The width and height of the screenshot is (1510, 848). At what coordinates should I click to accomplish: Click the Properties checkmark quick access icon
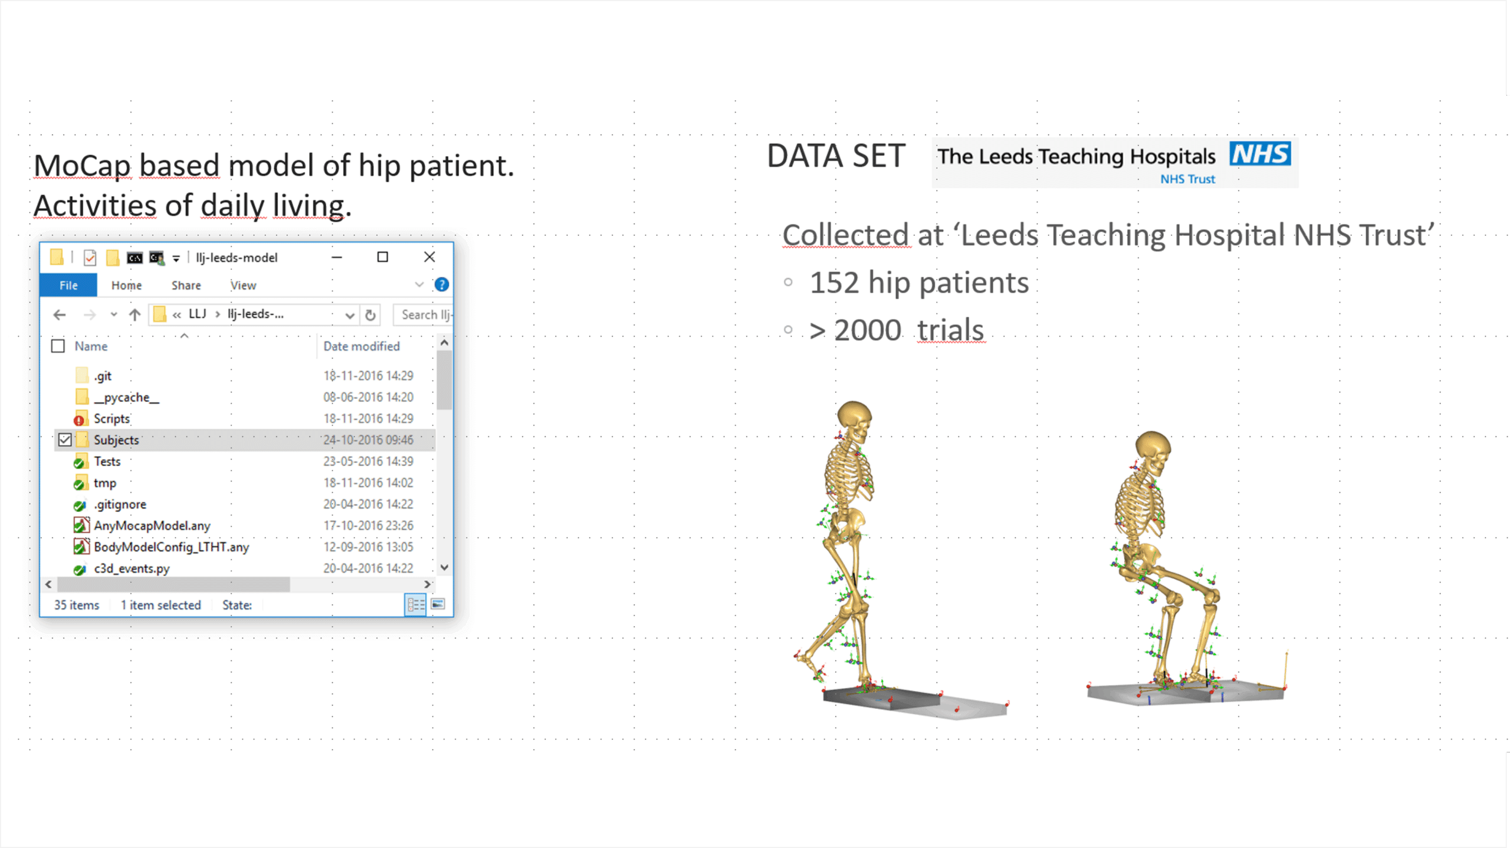[90, 258]
